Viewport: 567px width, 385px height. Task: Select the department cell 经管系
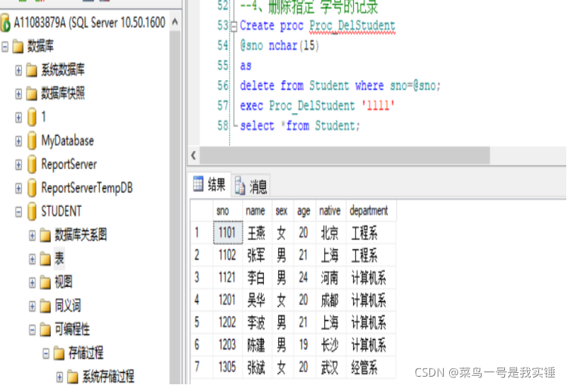[371, 368]
